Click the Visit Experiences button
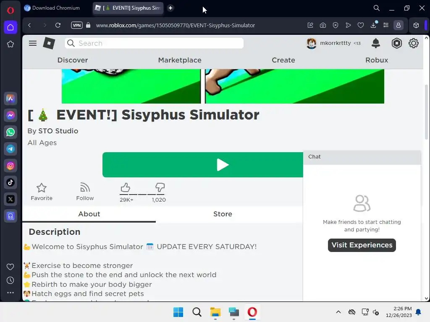Viewport: 430px width, 322px height. 362,245
